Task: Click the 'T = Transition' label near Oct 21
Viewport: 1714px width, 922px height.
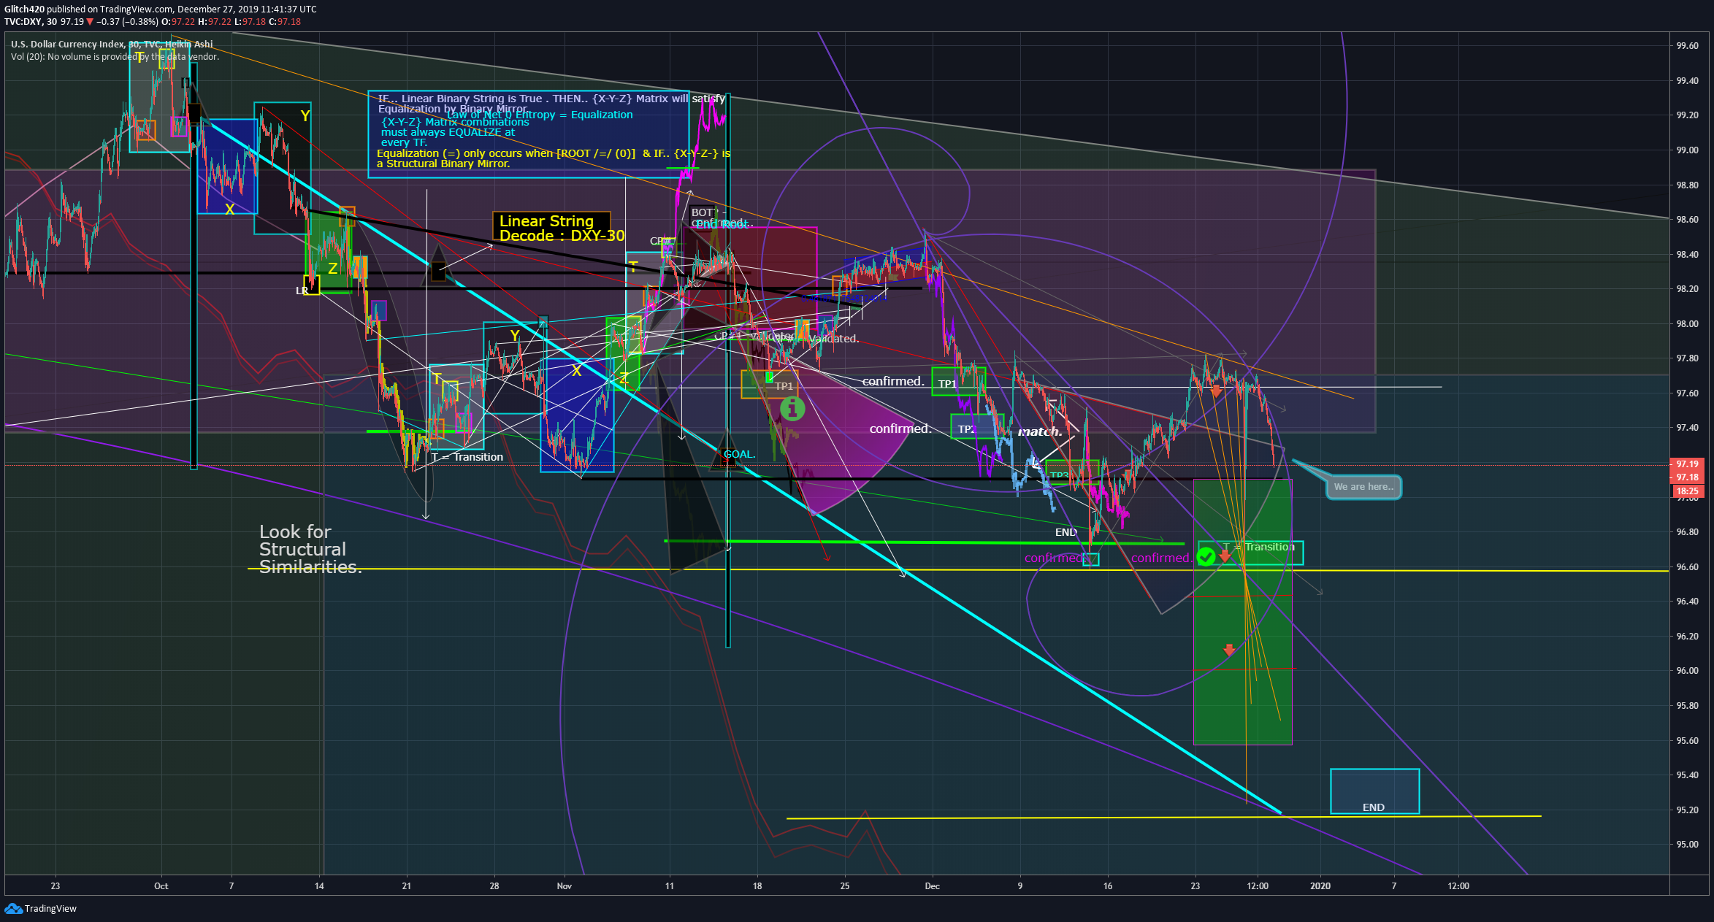Action: [x=467, y=457]
